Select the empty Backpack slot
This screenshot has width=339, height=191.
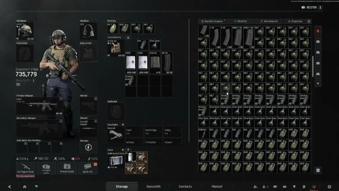[116, 112]
